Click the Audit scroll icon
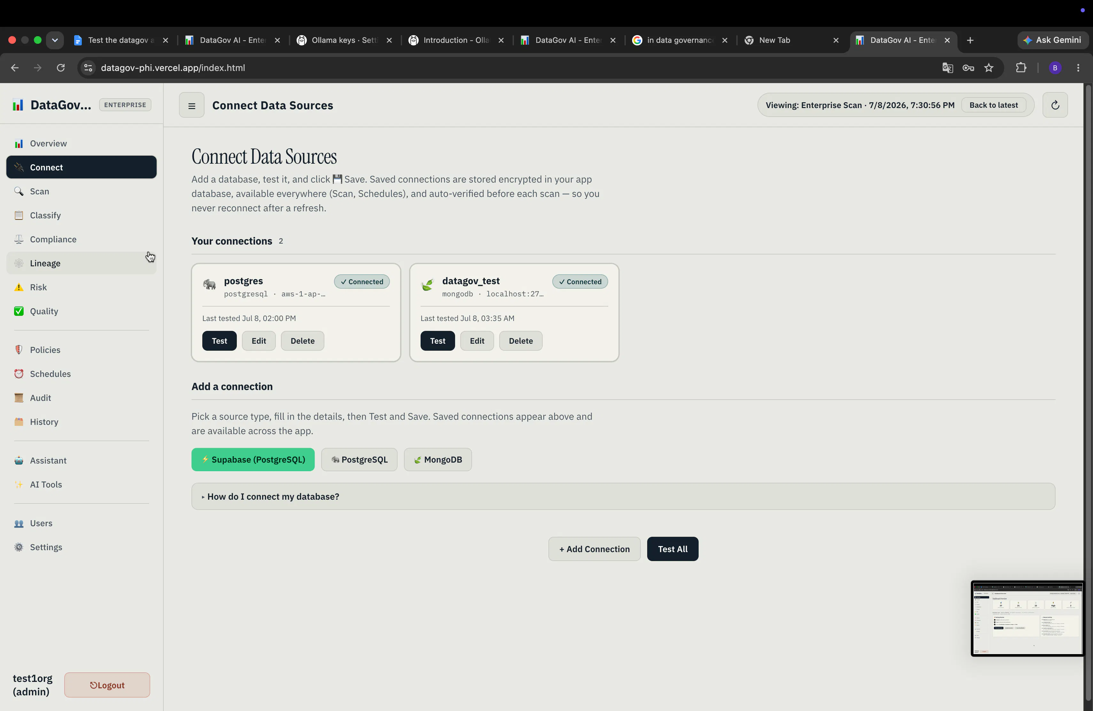This screenshot has width=1093, height=711. pyautogui.click(x=19, y=397)
